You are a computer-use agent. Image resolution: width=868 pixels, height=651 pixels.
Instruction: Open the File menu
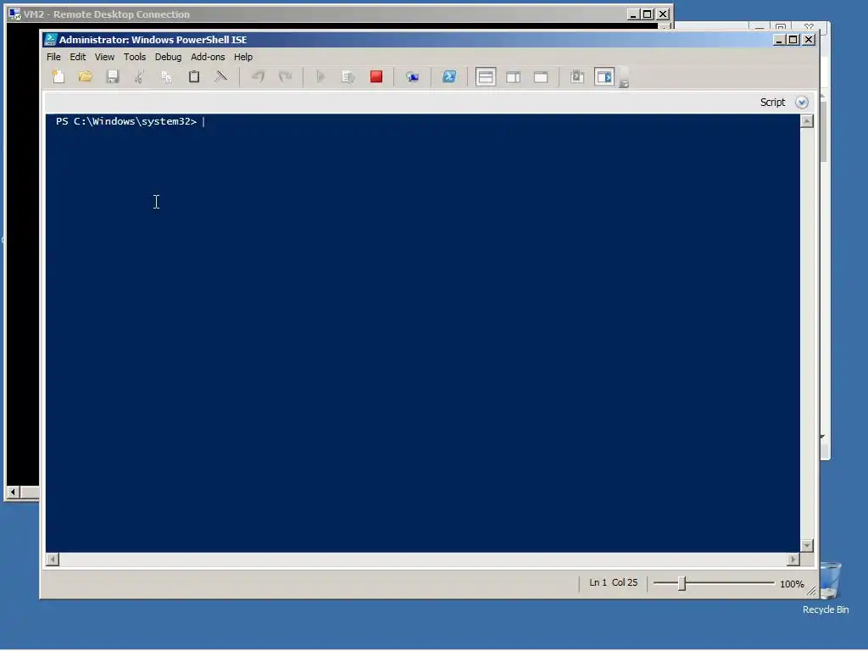(53, 57)
